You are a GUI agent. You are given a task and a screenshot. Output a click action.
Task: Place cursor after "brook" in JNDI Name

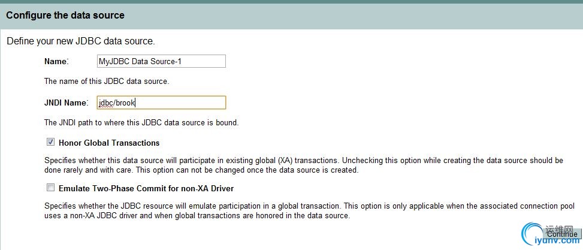point(137,103)
